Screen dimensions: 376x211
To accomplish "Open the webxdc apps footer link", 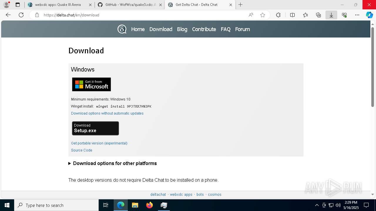I will click(181, 195).
